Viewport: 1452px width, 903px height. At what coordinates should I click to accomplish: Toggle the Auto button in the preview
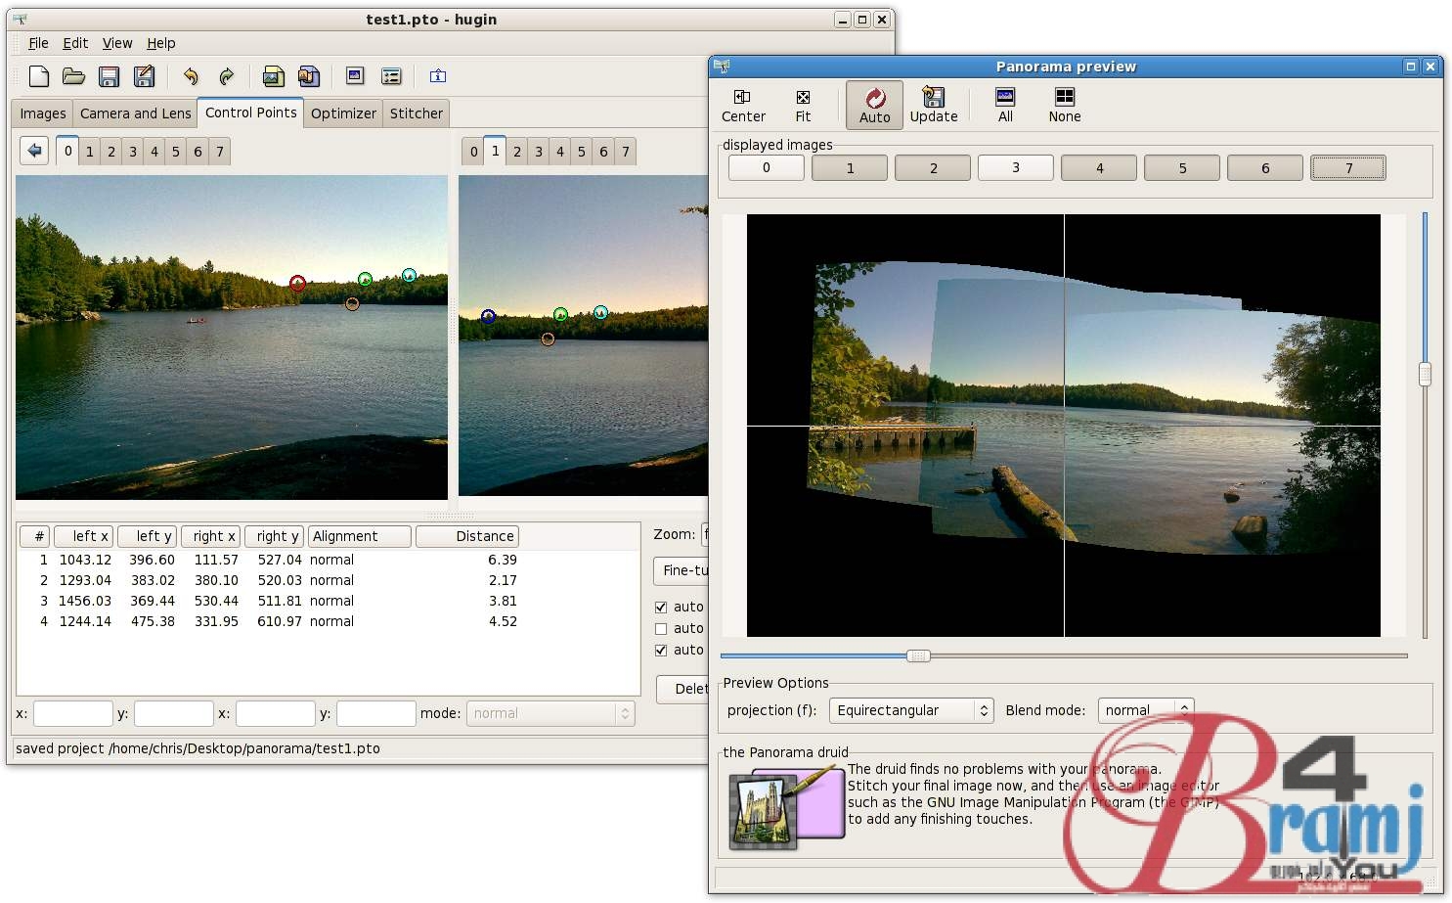874,106
